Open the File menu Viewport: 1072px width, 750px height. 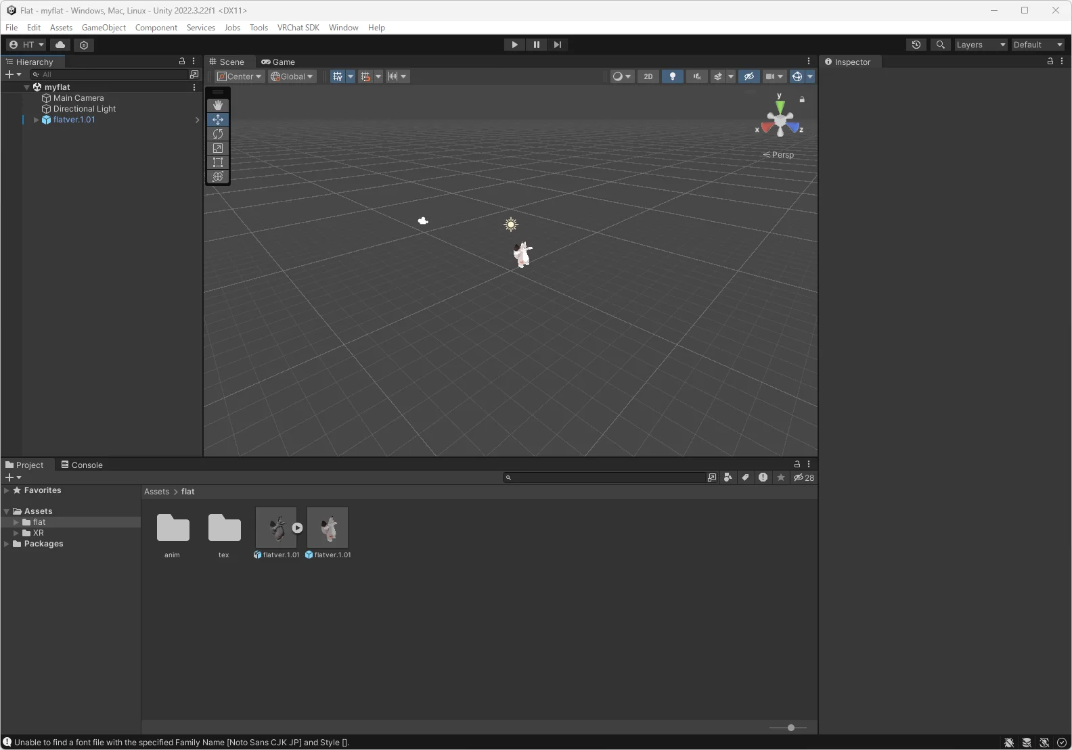[12, 28]
